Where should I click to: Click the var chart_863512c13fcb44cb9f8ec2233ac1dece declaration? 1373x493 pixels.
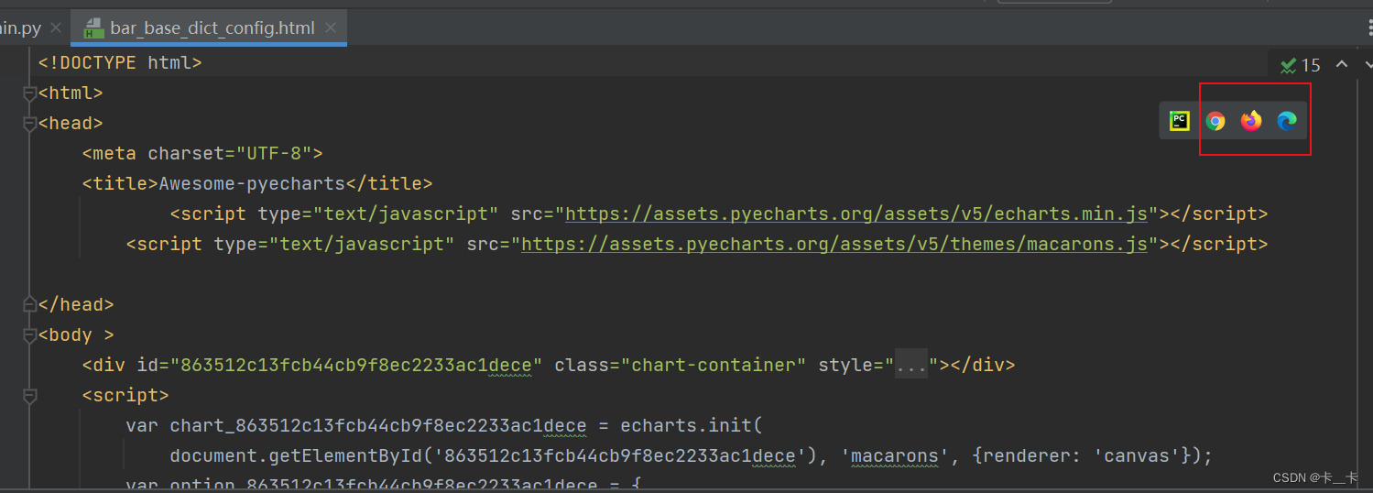click(x=356, y=426)
